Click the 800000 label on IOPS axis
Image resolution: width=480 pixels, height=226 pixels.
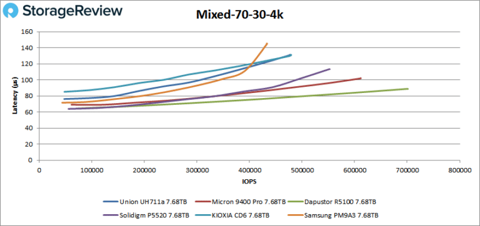(x=459, y=171)
